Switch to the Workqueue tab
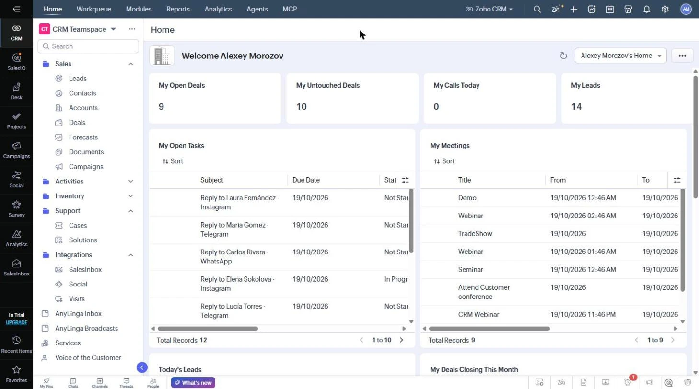Viewport: 699px width, 389px height. pyautogui.click(x=93, y=9)
